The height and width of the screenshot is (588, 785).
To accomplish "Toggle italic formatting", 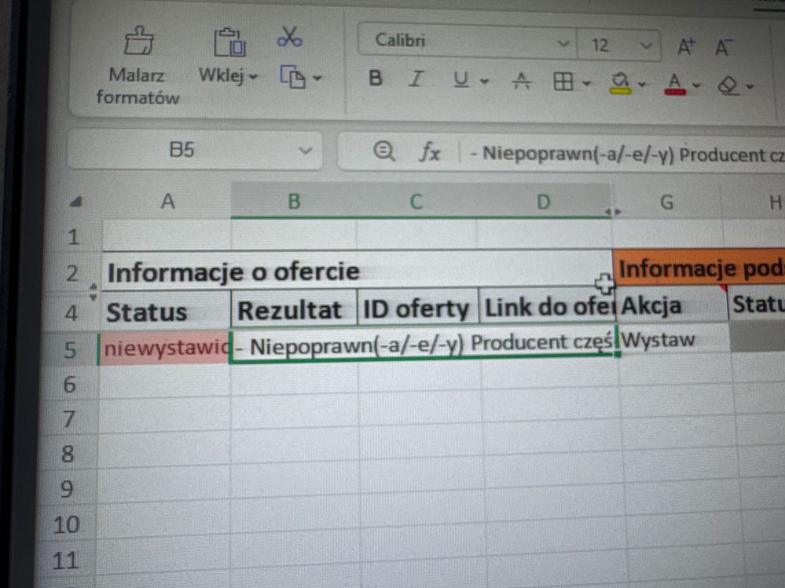I will (416, 79).
